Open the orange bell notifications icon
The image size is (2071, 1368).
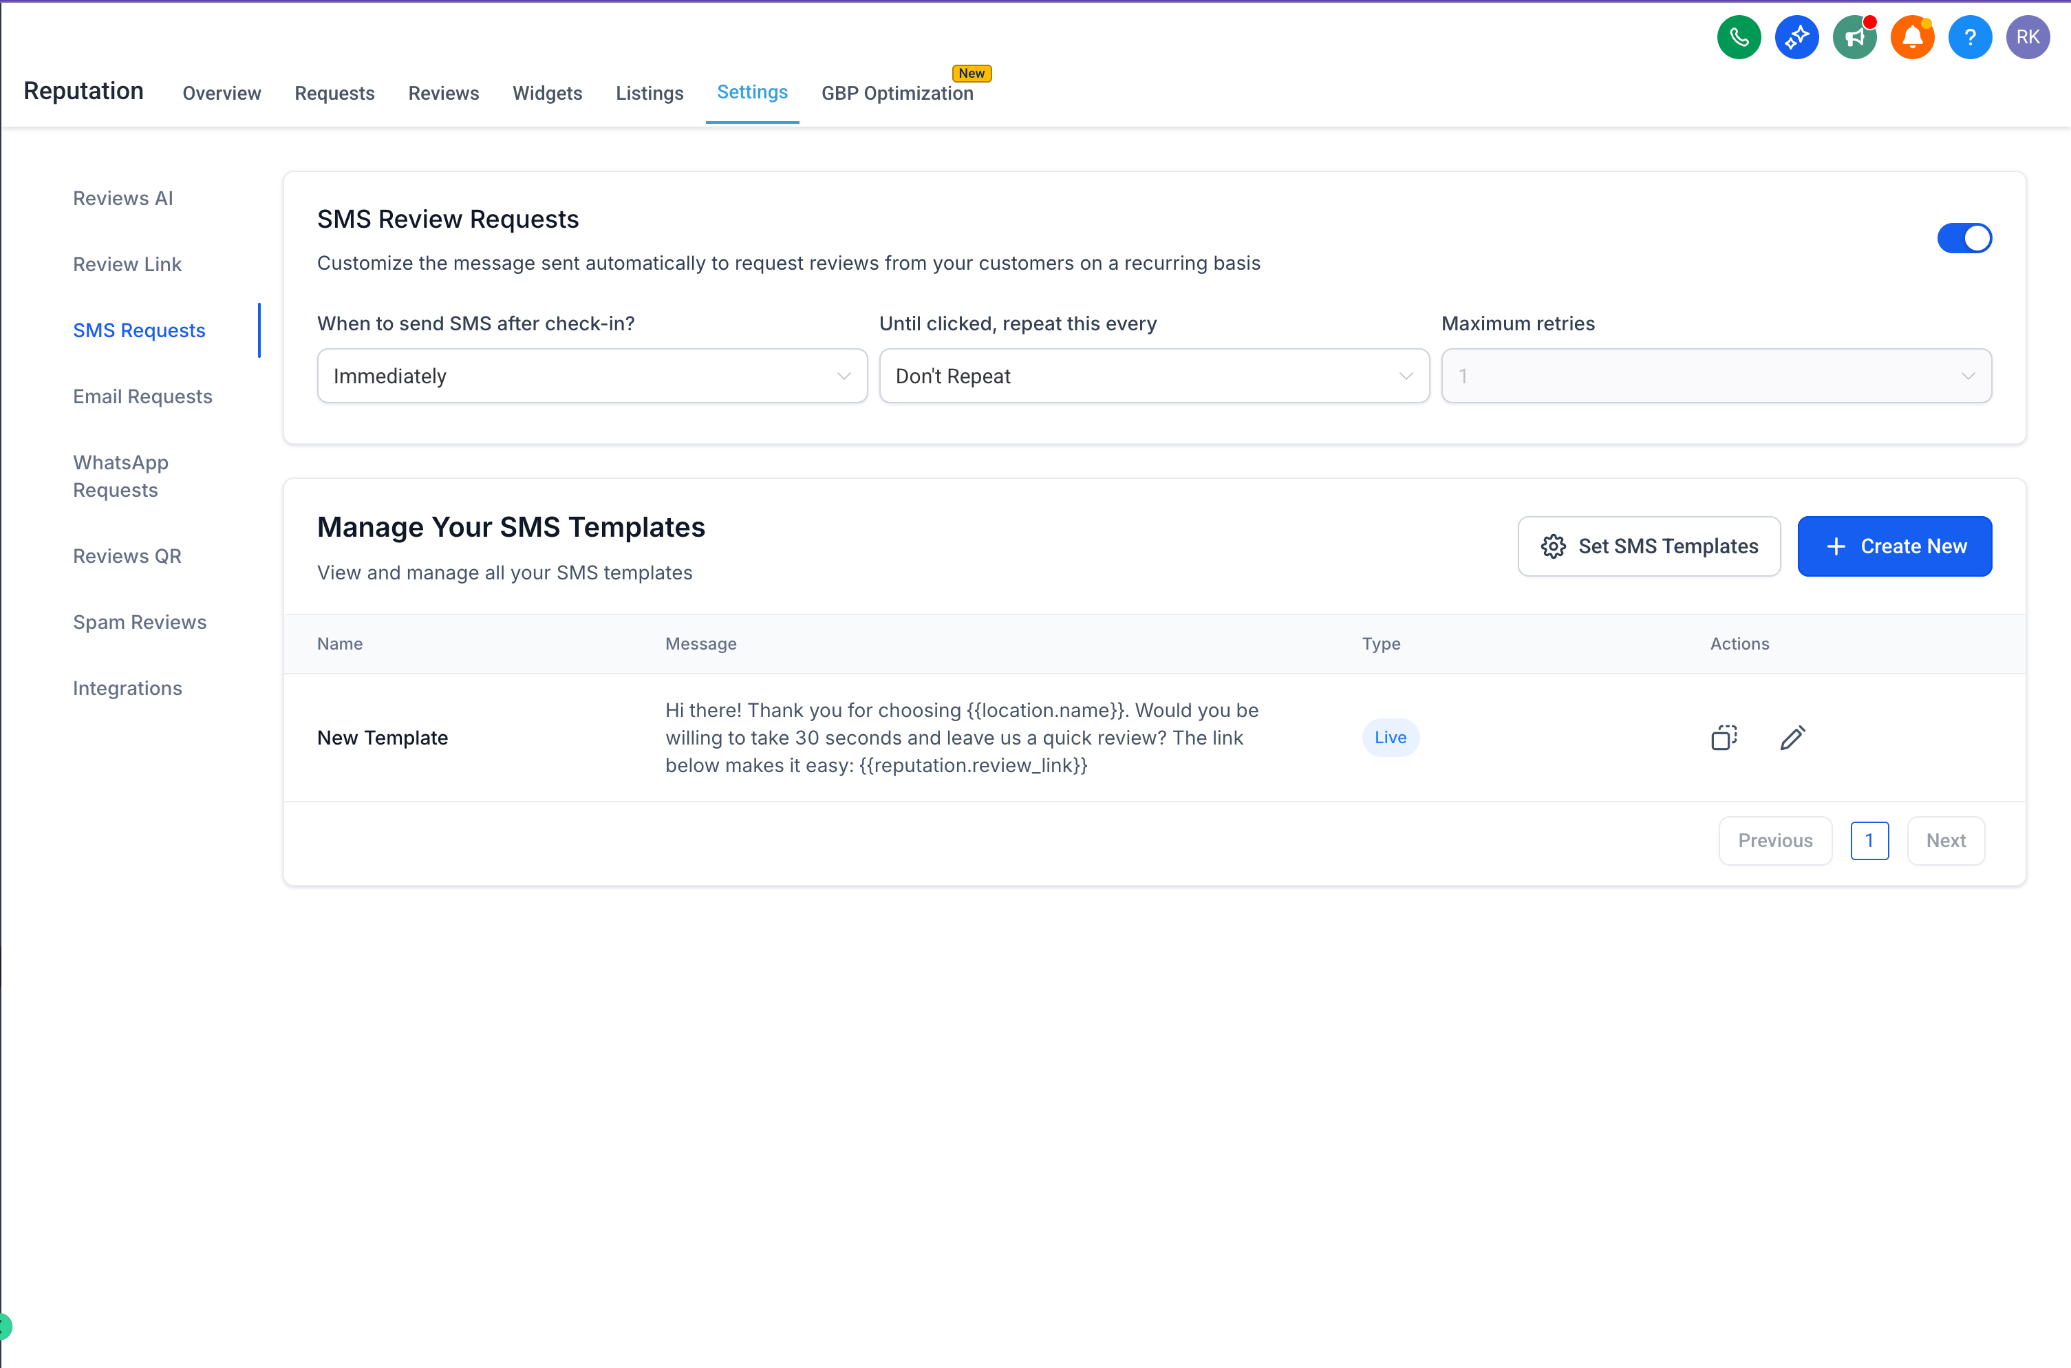coord(1911,38)
